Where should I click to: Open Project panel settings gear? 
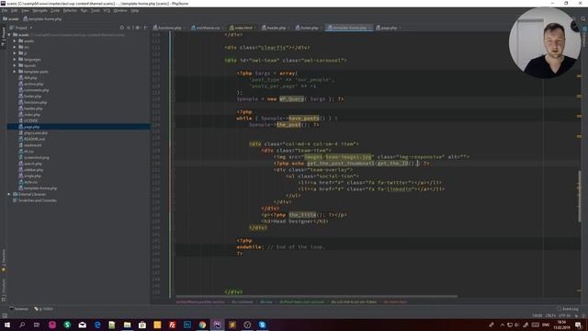[137, 28]
